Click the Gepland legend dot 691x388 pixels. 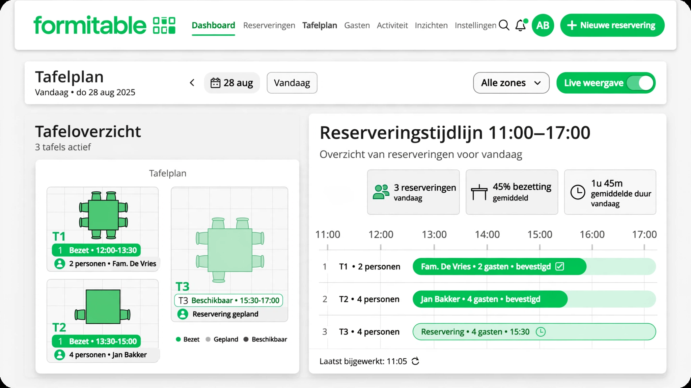(208, 339)
